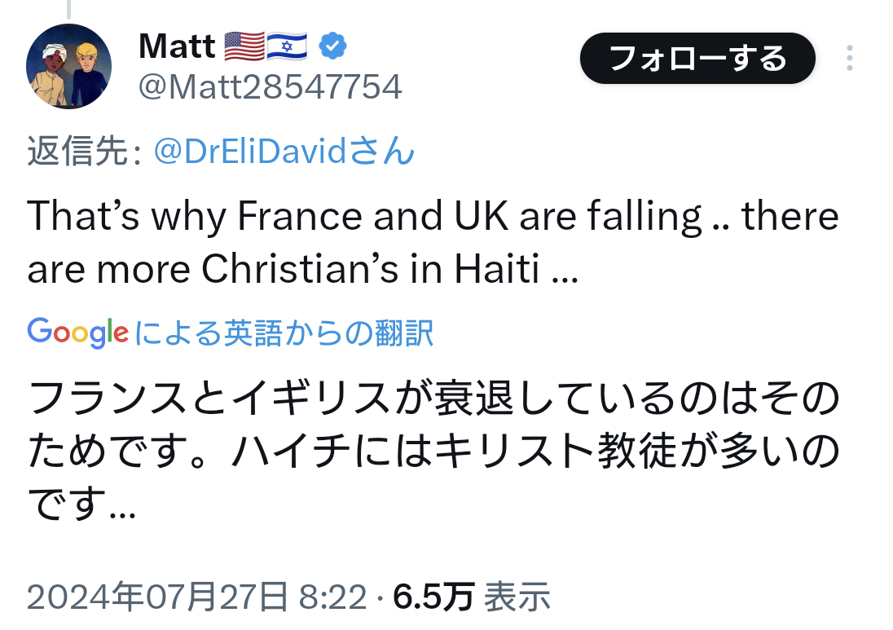Click the Google logo
The height and width of the screenshot is (630, 893).
[x=77, y=332]
